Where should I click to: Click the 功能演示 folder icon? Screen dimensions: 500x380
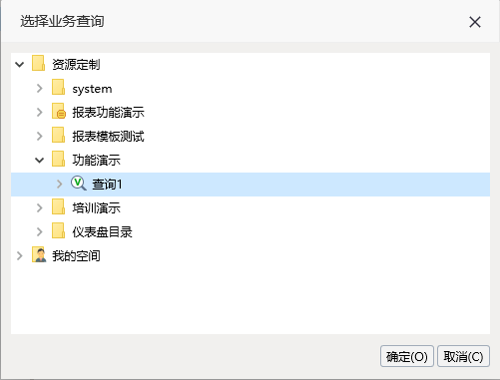tap(58, 160)
